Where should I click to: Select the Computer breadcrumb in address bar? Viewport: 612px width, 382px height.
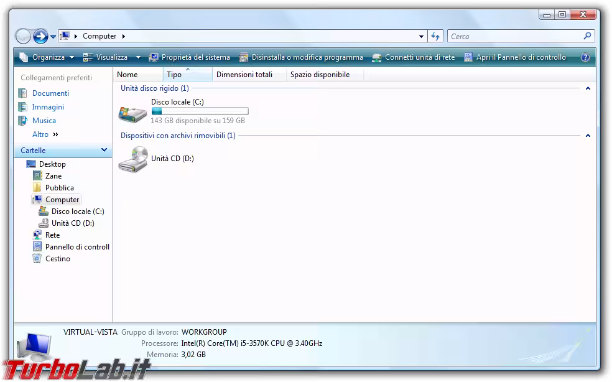100,36
